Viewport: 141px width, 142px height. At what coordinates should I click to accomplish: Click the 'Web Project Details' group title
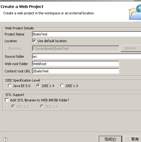[x=19, y=28]
